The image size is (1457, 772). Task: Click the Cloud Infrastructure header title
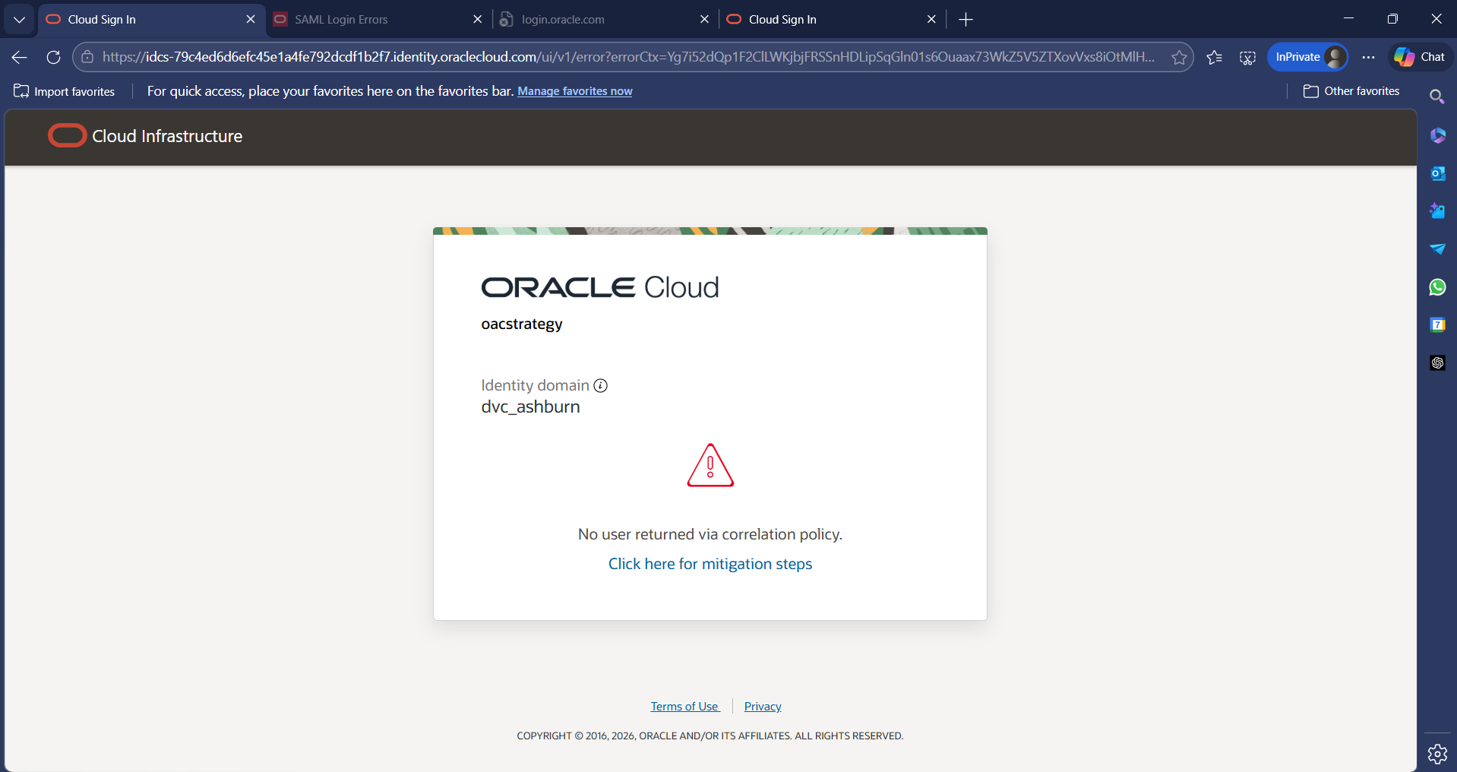167,136
